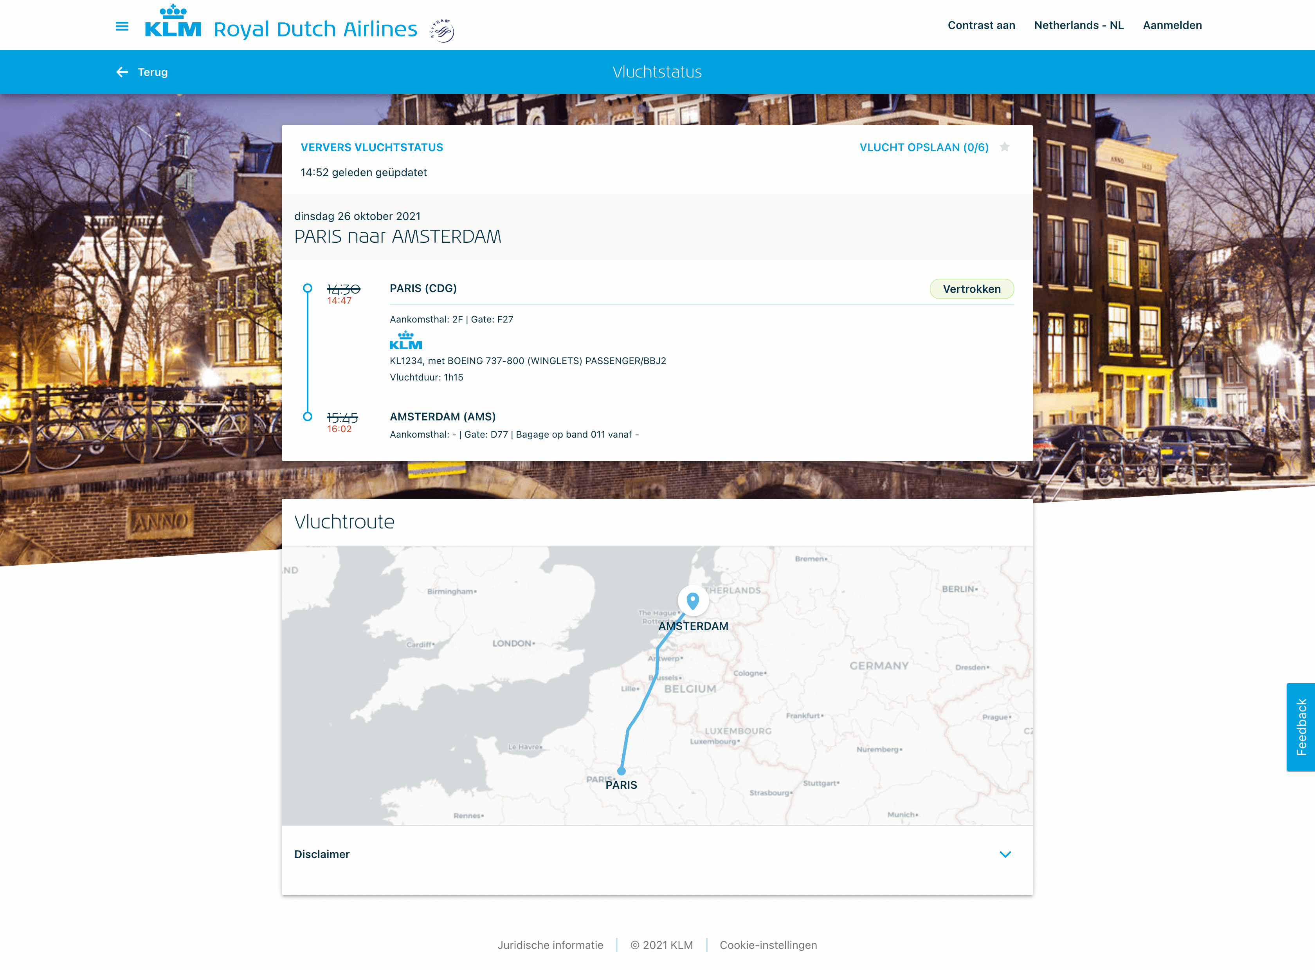The image size is (1315, 970).
Task: Click 'Aankomsthal: 2F | Gate: F27' text
Action: pos(452,319)
